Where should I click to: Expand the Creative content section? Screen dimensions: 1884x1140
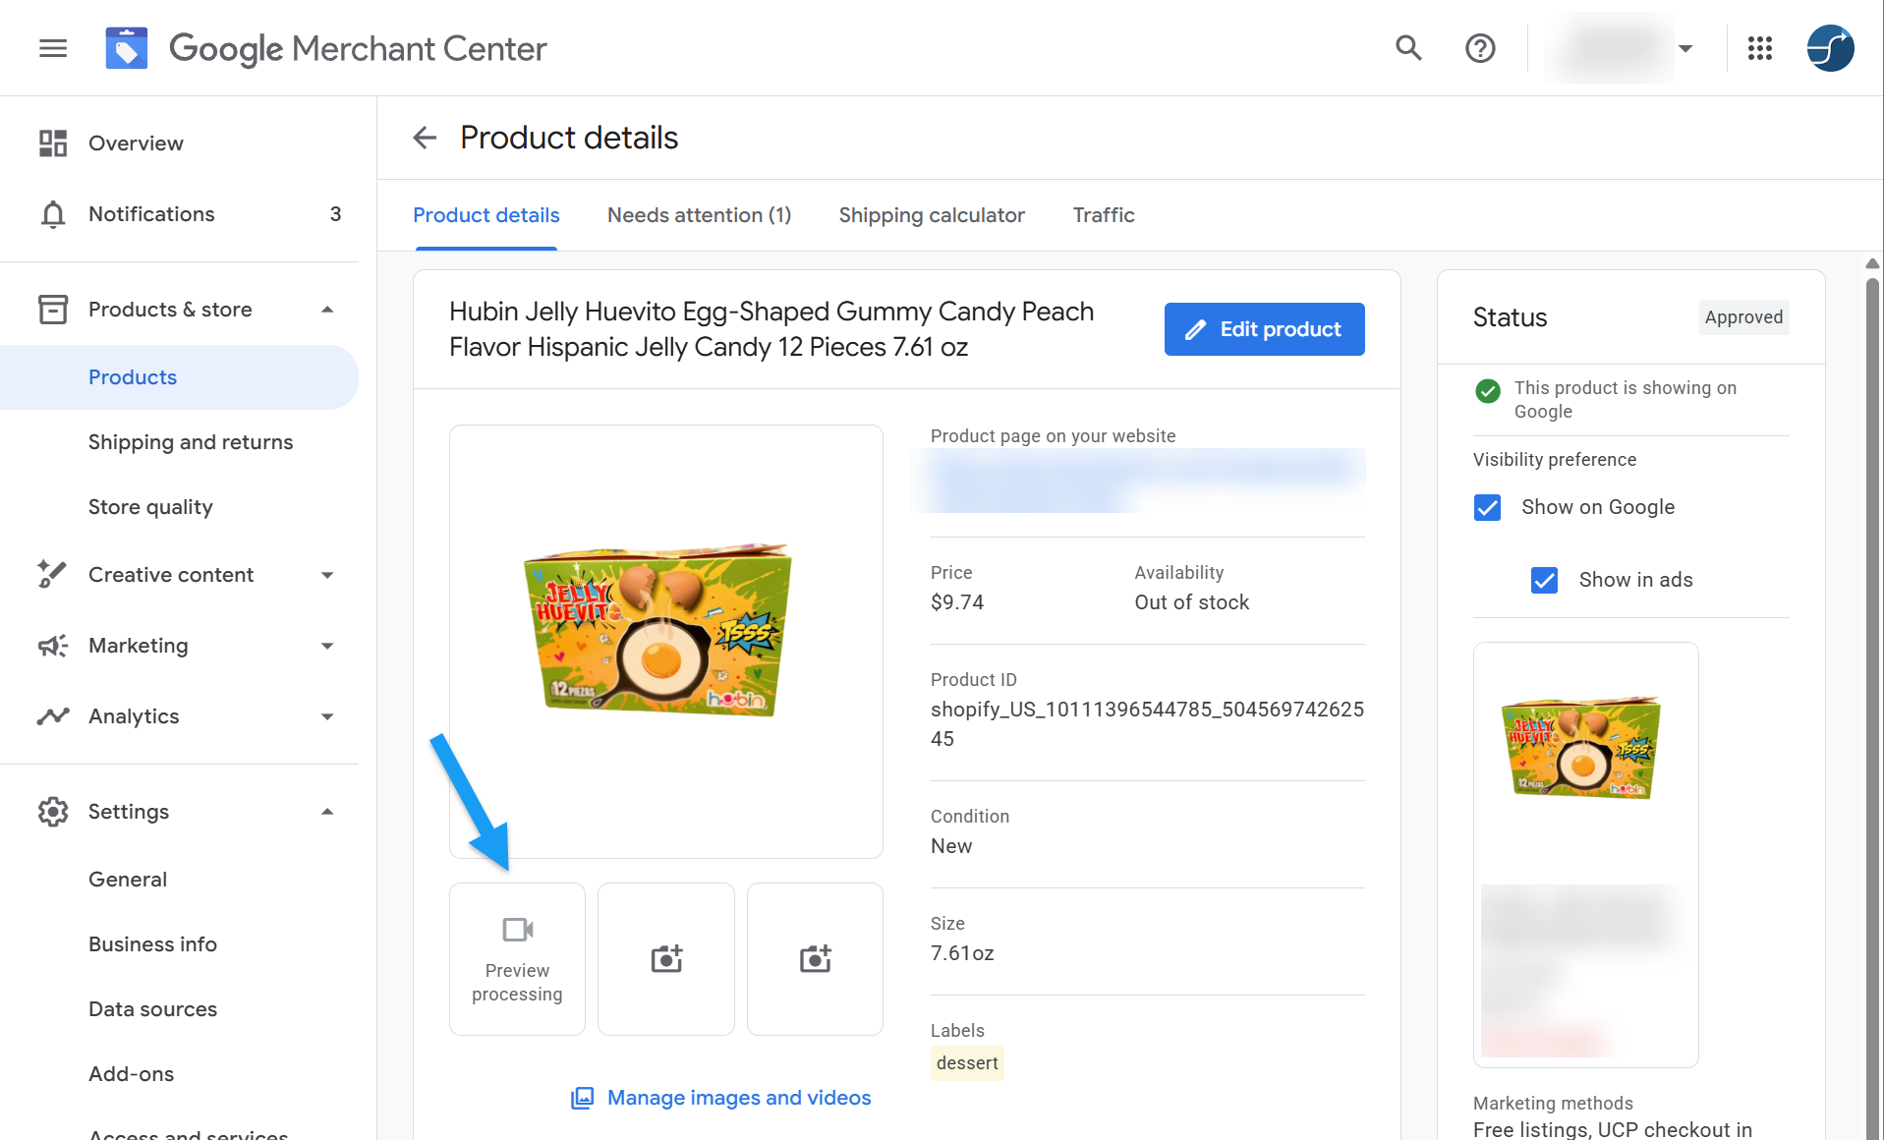tap(327, 575)
